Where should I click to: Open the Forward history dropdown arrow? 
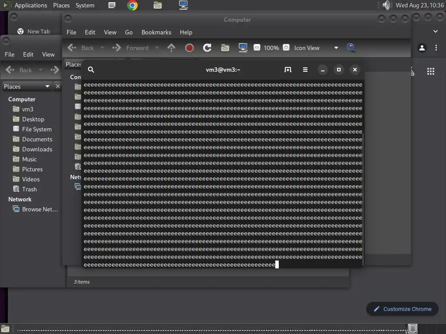coord(157,48)
